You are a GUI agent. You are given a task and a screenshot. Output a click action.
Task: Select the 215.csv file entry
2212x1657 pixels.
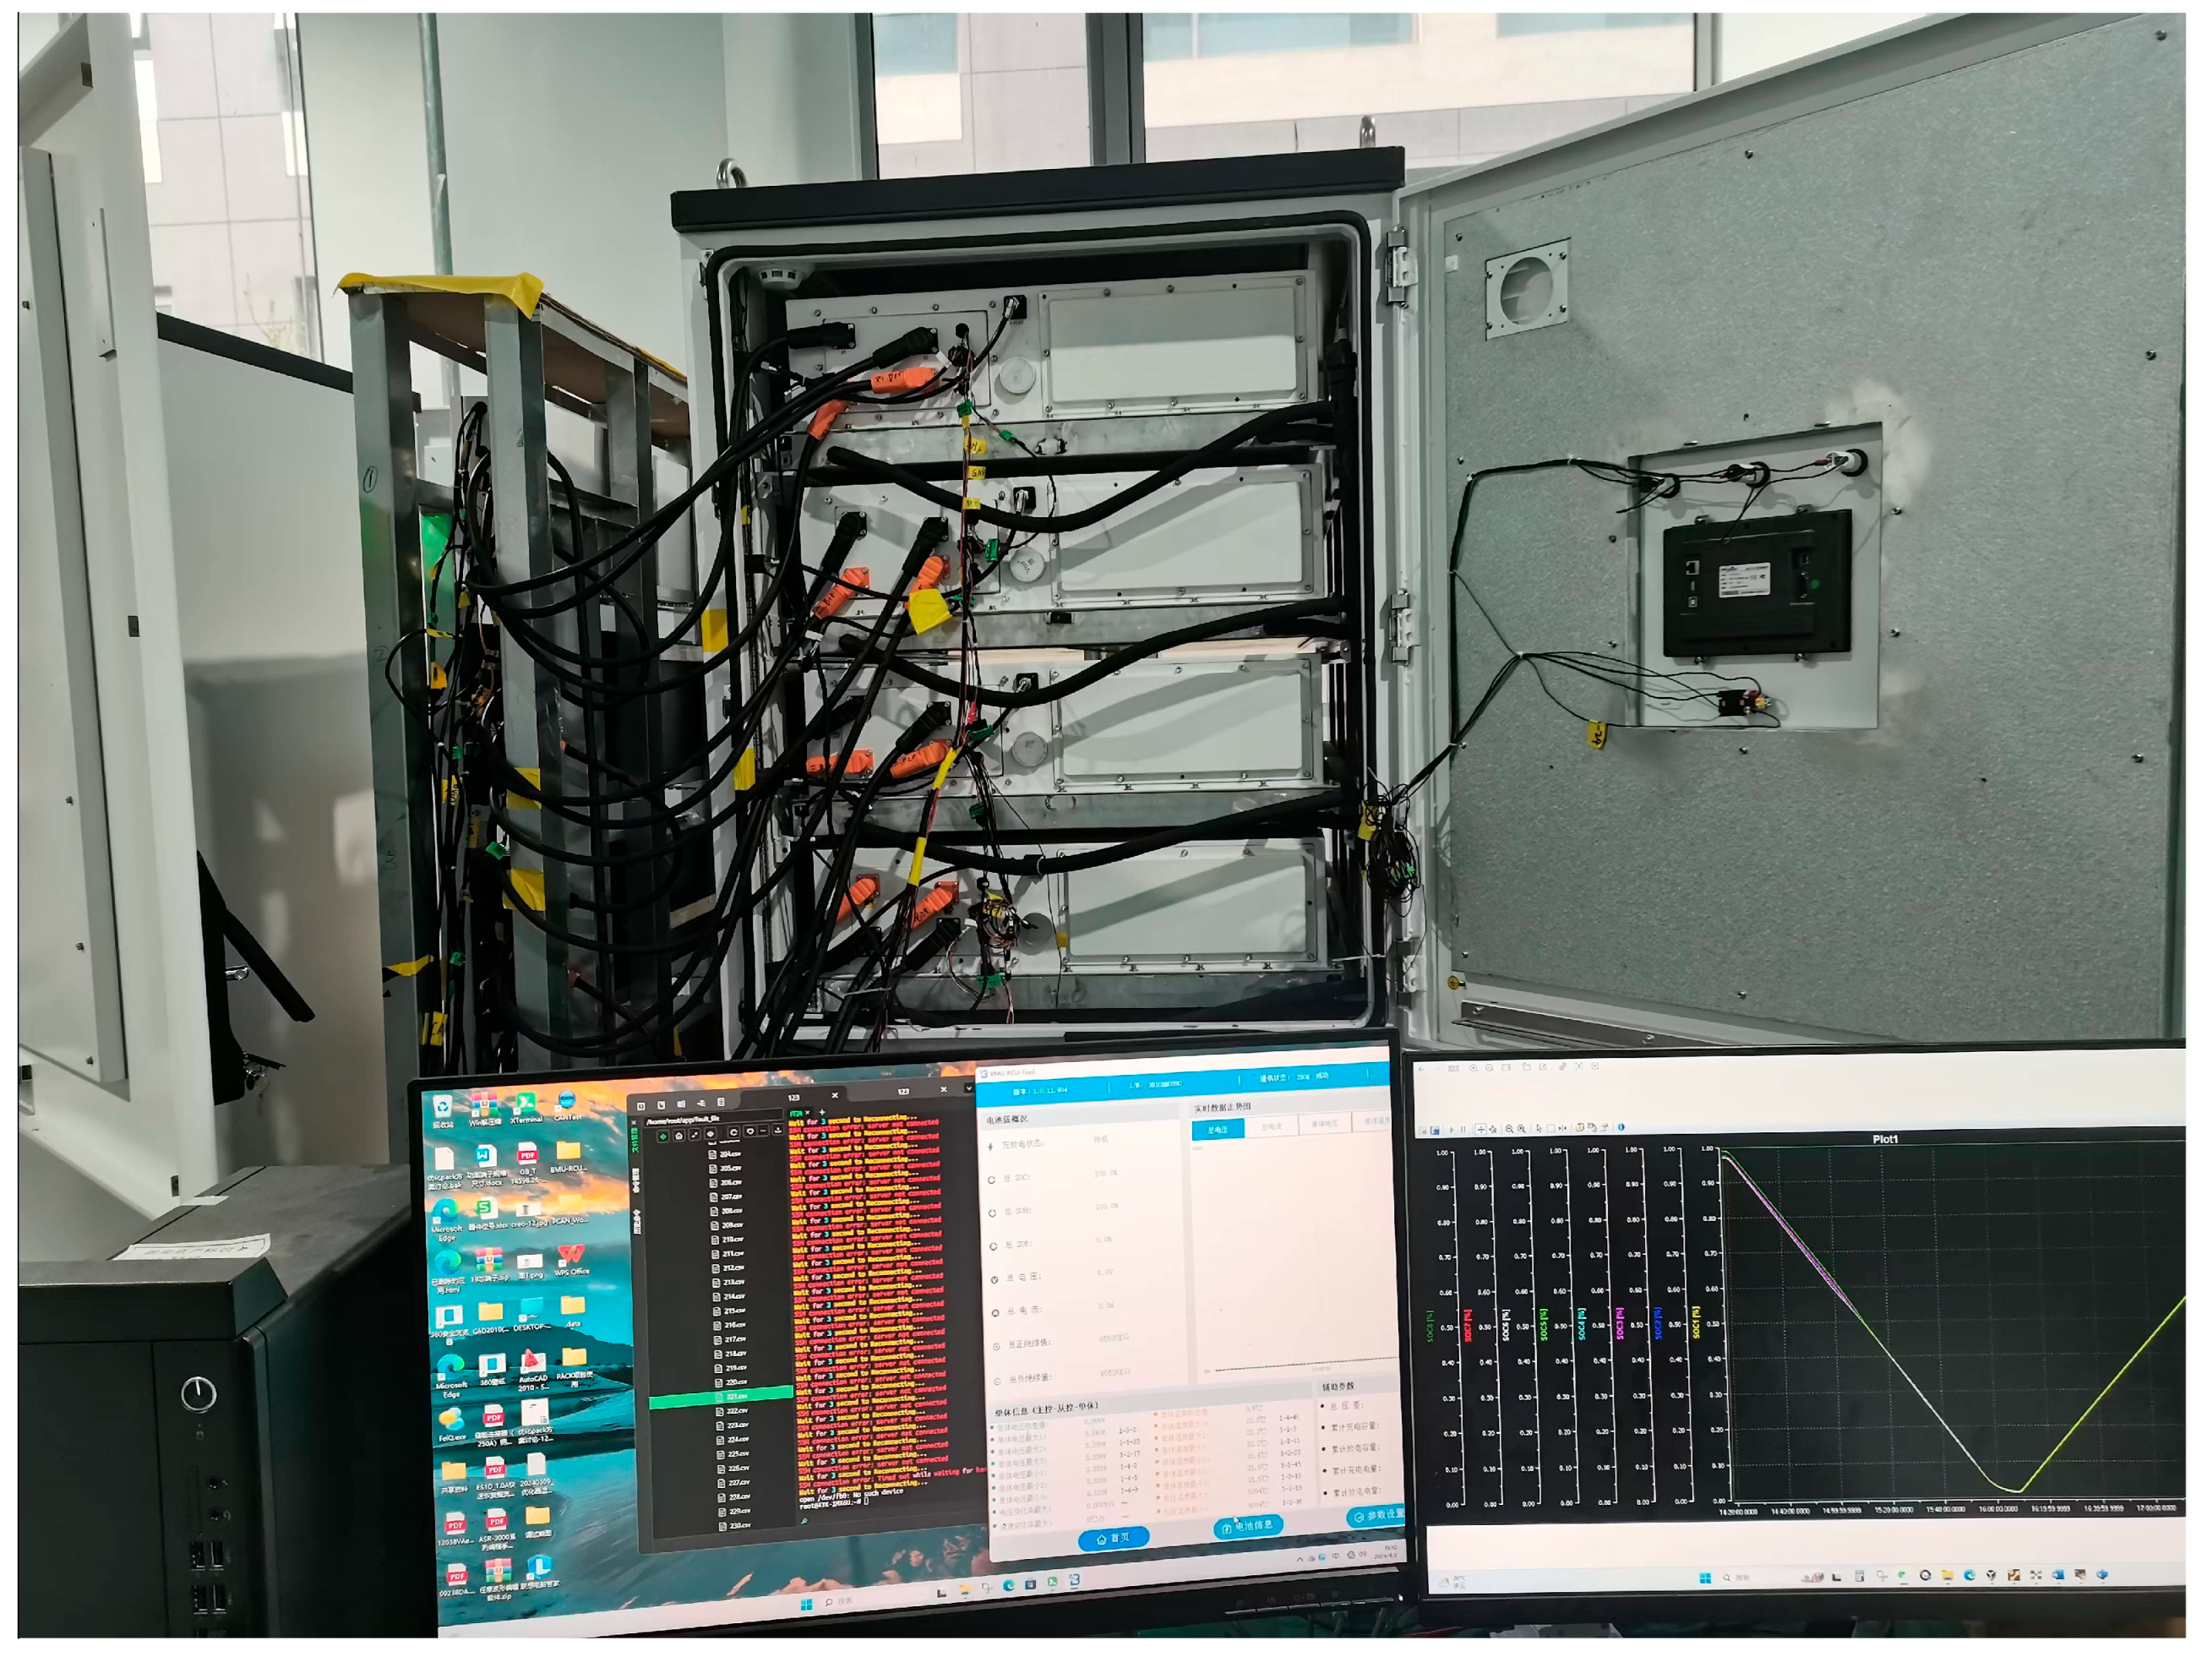pos(733,1310)
